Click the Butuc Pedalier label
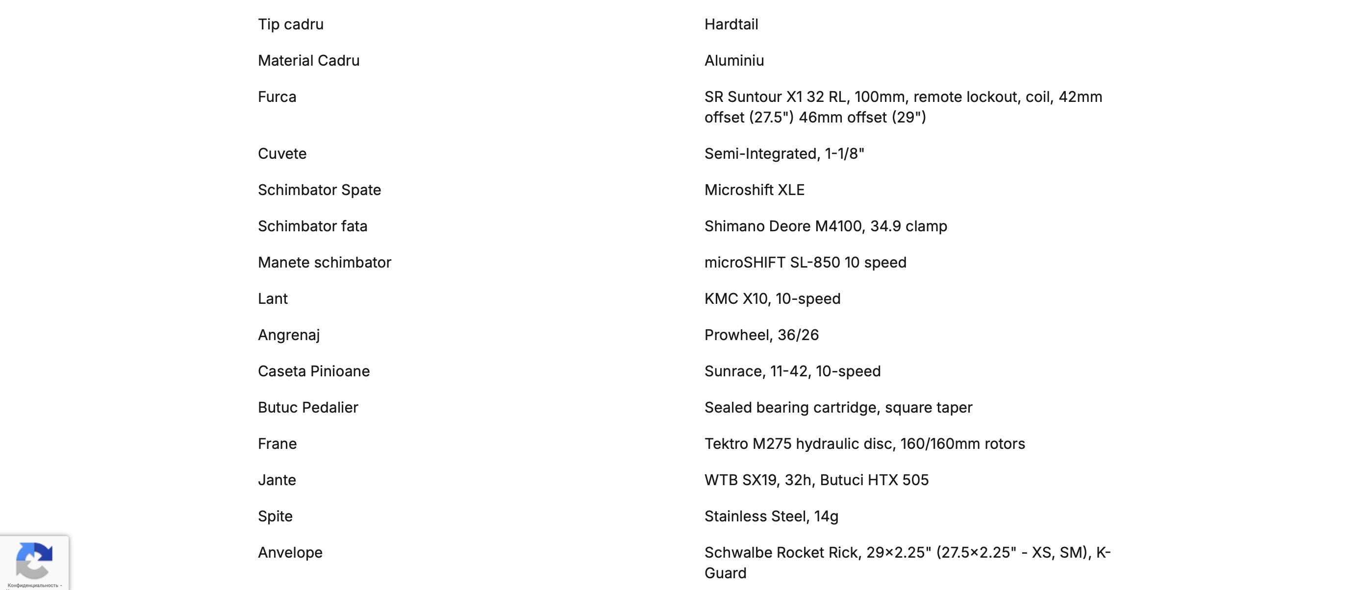The image size is (1359, 590). pyautogui.click(x=308, y=408)
